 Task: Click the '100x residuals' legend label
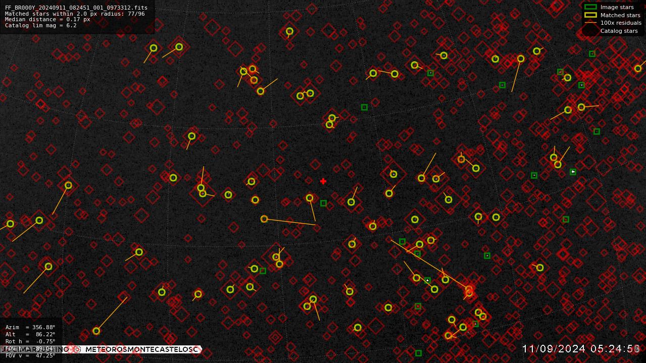tap(621, 23)
